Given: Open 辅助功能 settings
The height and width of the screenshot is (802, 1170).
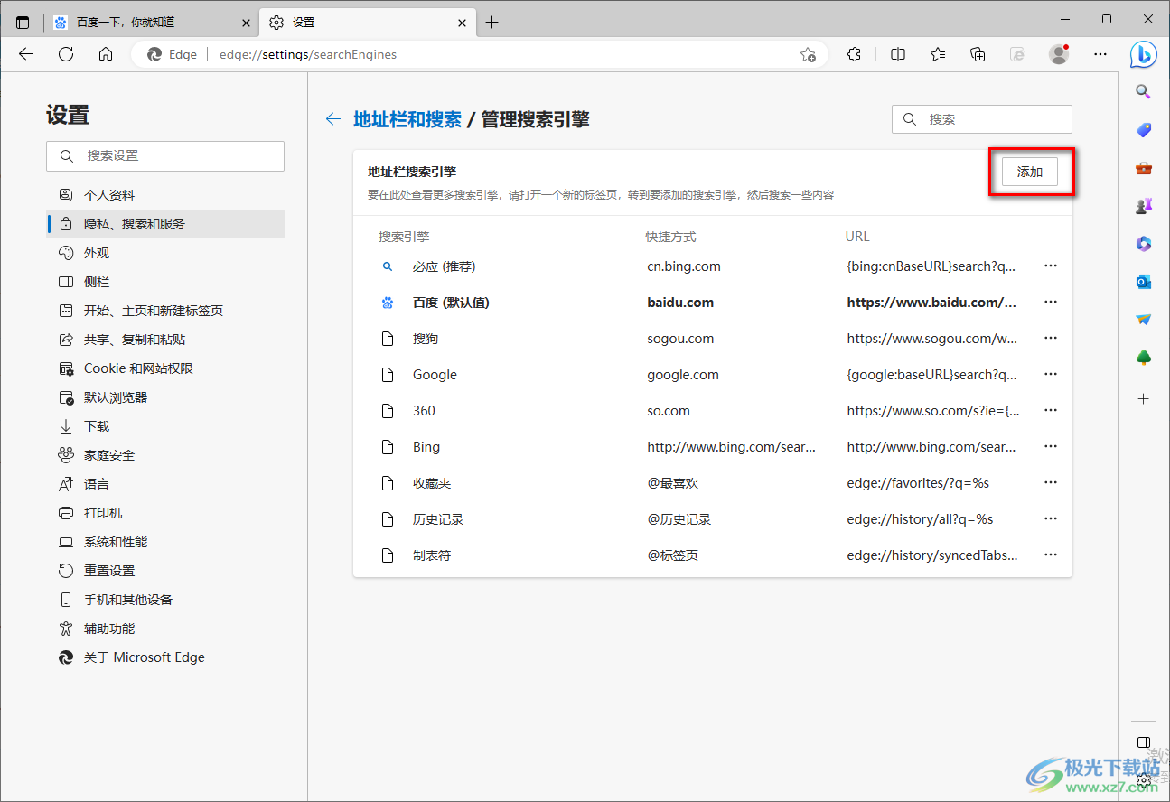Looking at the screenshot, I should (165, 629).
